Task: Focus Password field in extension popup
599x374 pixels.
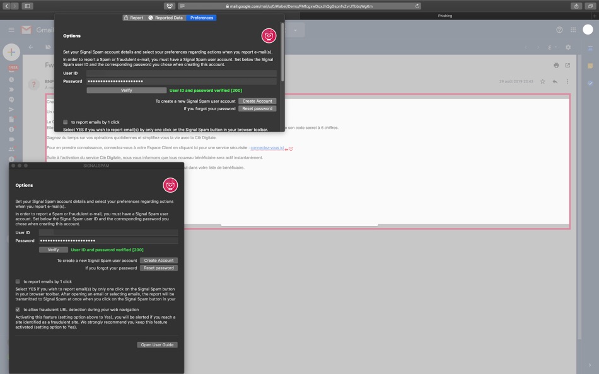Action: point(181,81)
